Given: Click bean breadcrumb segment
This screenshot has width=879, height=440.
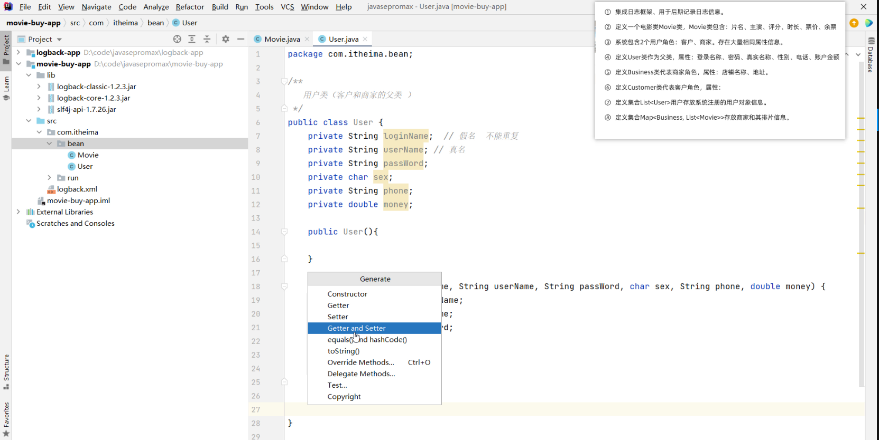Looking at the screenshot, I should tap(155, 23).
